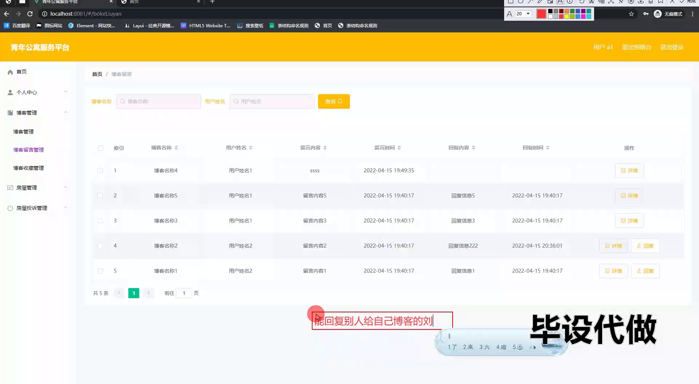
Task: Click 详情 for row 博客名称4
Action: 629,171
